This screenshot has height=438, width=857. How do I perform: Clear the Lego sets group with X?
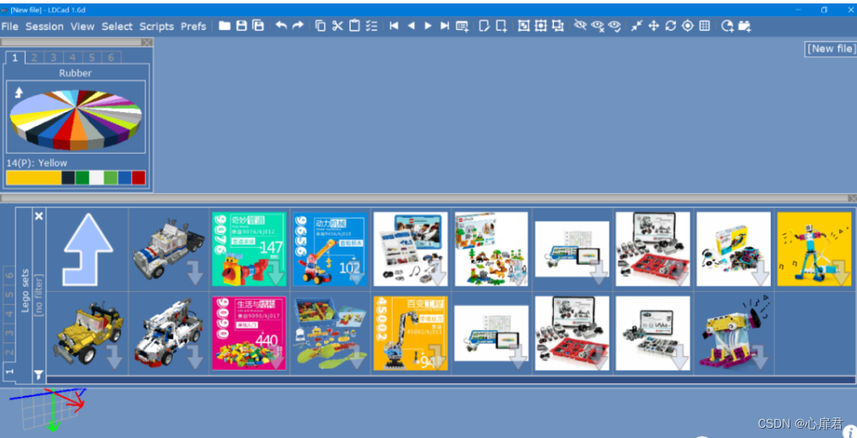click(38, 216)
